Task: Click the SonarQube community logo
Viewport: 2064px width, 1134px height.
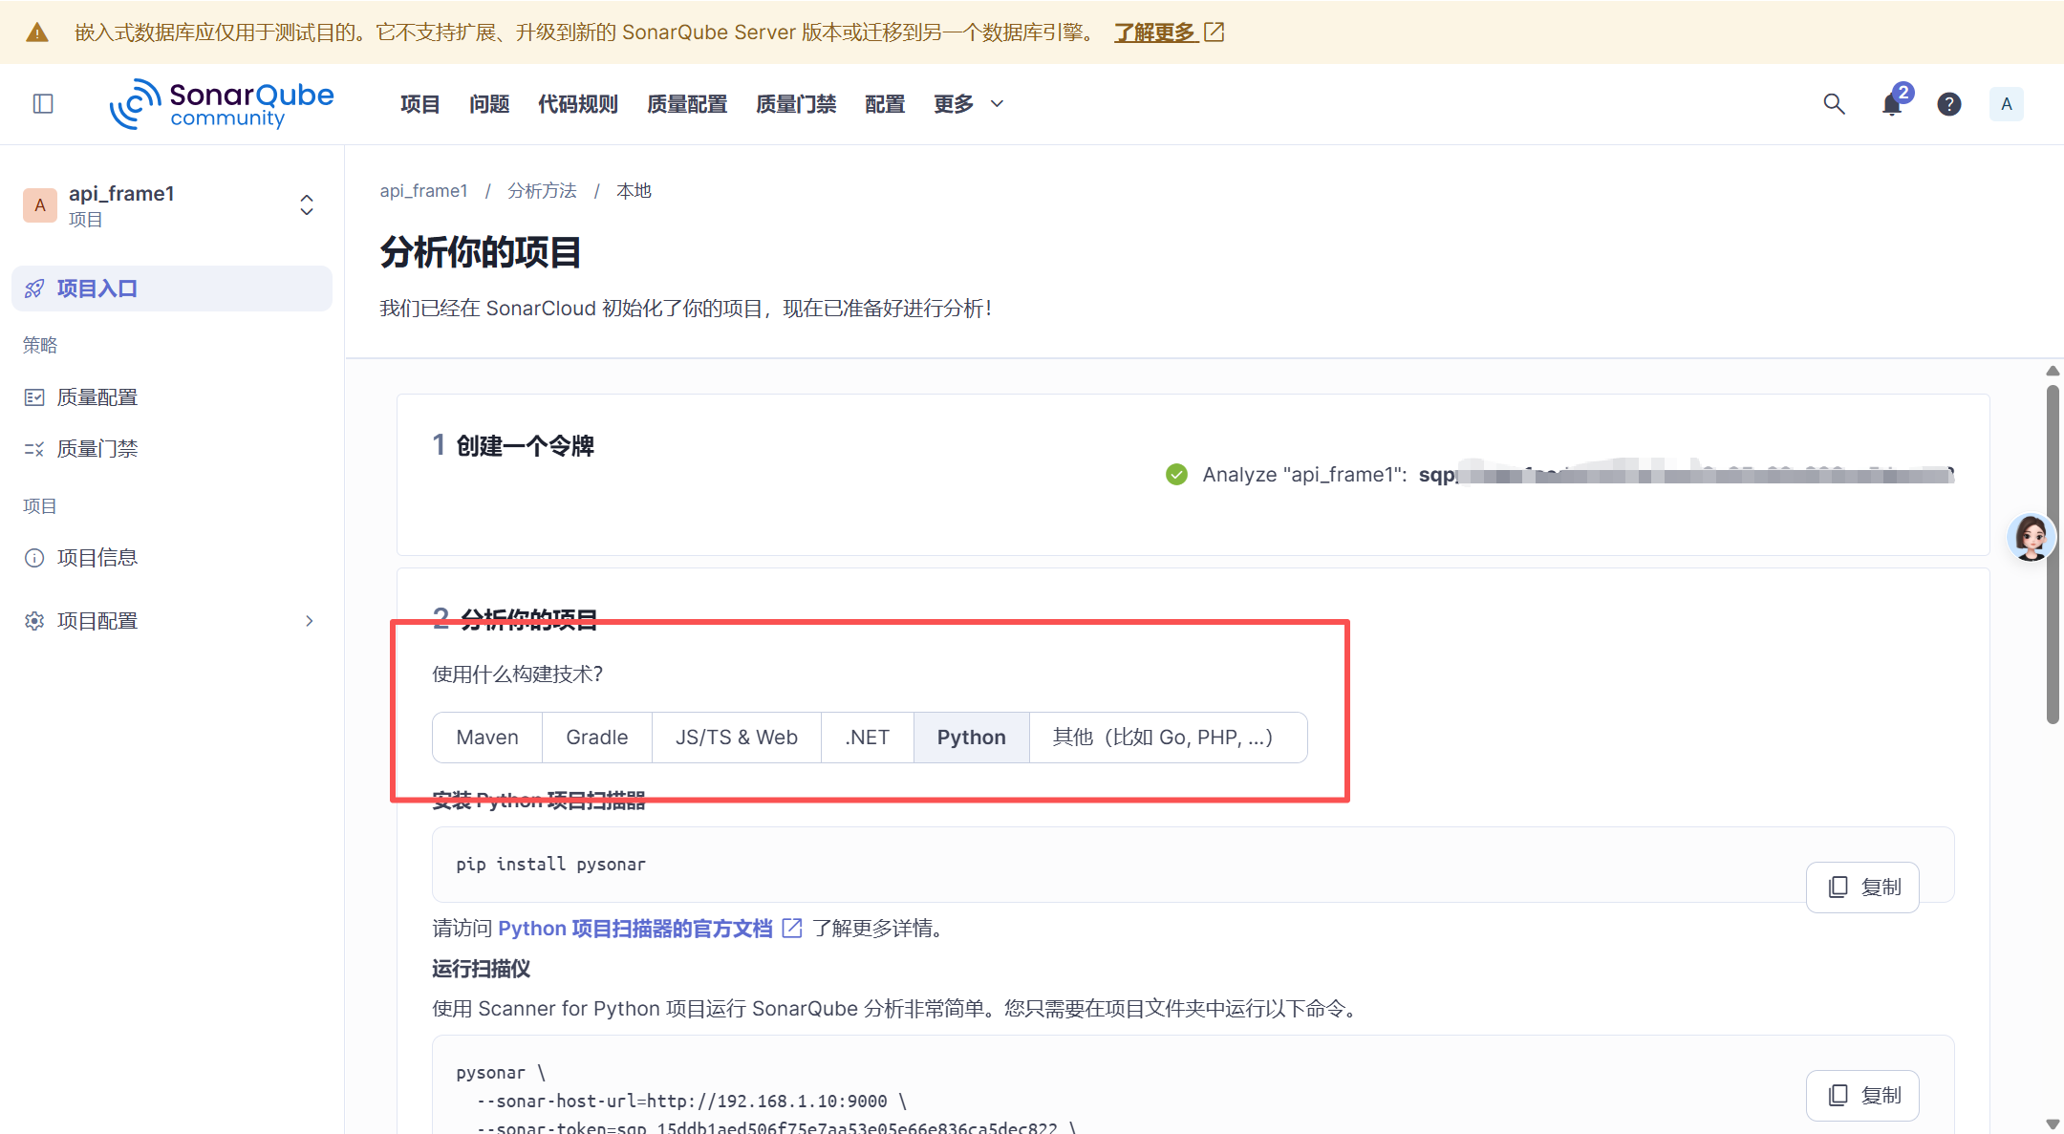Action: point(222,103)
